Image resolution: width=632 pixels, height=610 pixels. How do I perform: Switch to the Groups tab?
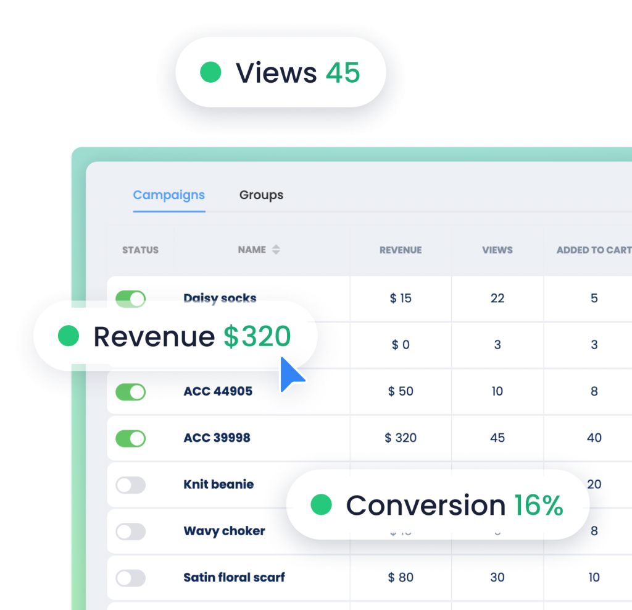[x=261, y=195]
